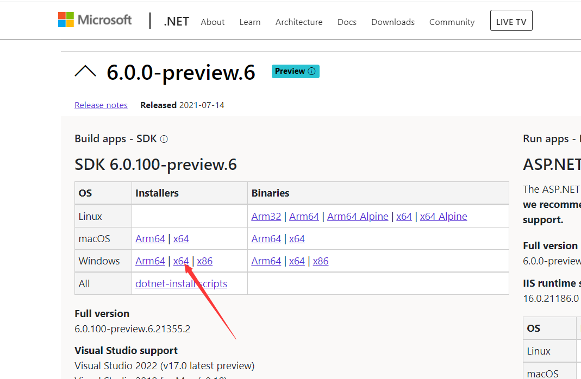
Task: Download Windows x64 installer
Action: [x=181, y=261]
